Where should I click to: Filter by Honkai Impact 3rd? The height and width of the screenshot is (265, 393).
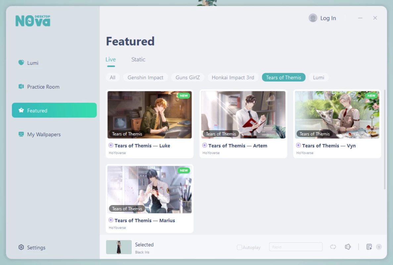pyautogui.click(x=233, y=78)
